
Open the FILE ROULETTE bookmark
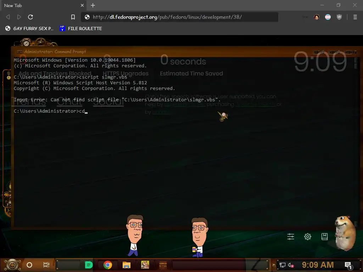tap(81, 28)
